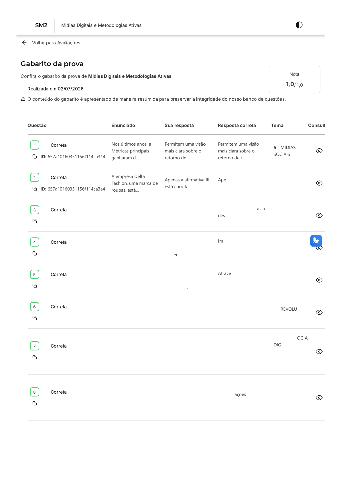Click the Nota score card

tap(294, 80)
